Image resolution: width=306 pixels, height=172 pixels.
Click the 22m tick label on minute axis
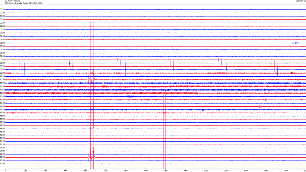(226, 171)
